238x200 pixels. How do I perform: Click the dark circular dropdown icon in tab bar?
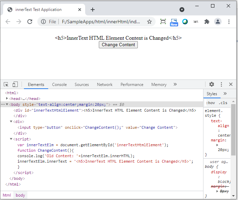pyautogui.click(x=182, y=10)
